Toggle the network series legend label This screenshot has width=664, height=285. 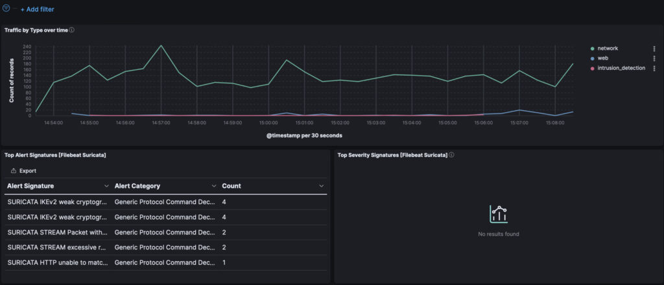coord(608,49)
